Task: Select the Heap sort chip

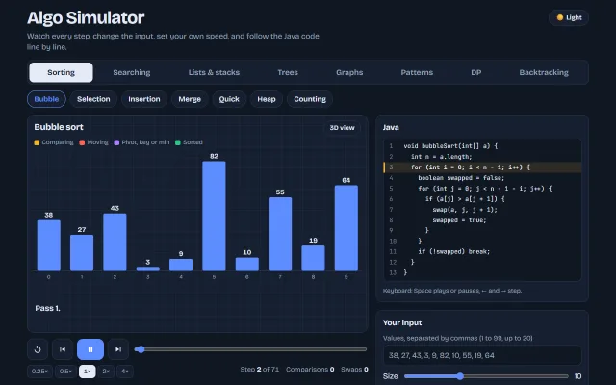Action: click(x=267, y=99)
